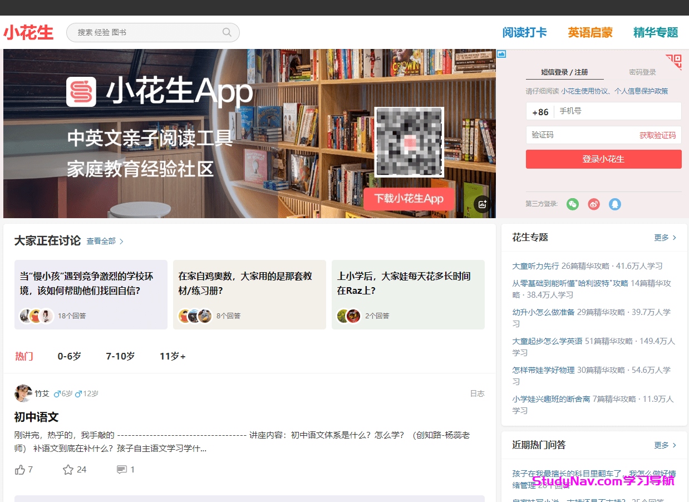689x502 pixels.
Task: Click the 获取验证码 link
Action: [657, 135]
